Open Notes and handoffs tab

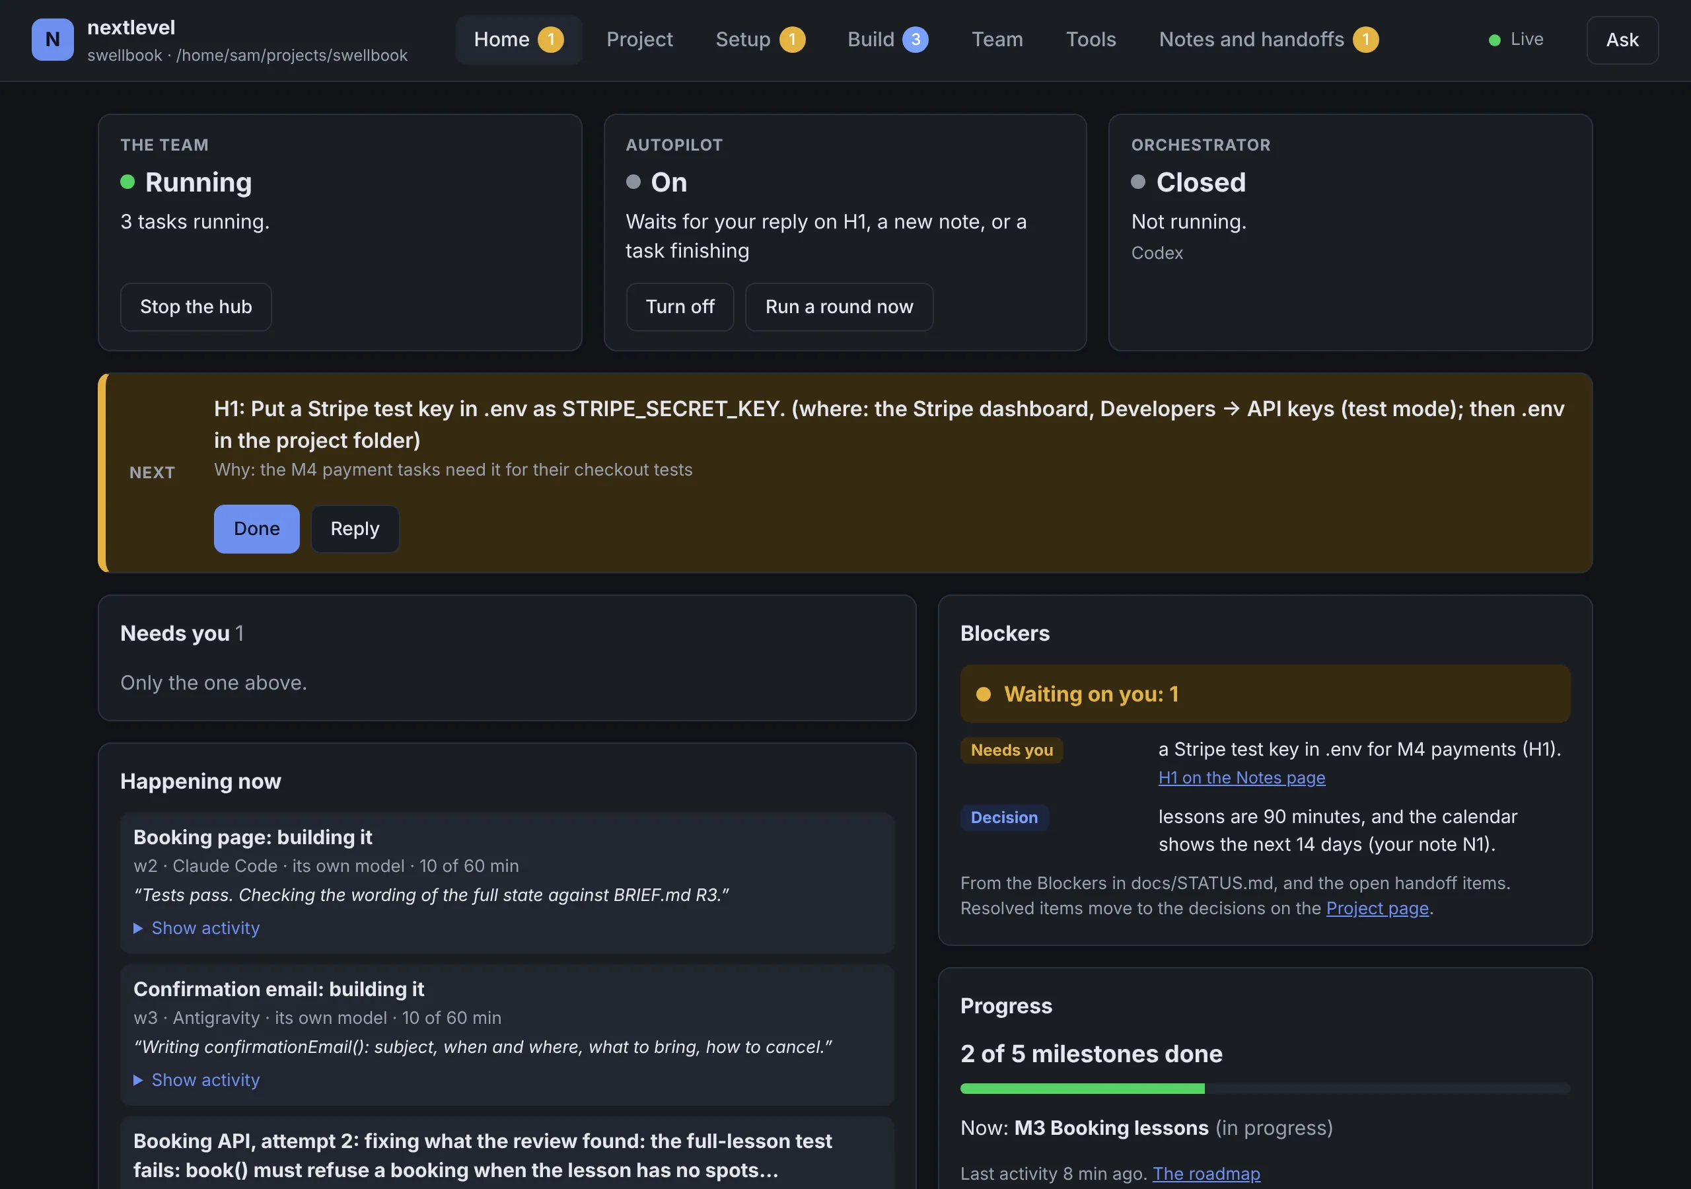[x=1268, y=40]
